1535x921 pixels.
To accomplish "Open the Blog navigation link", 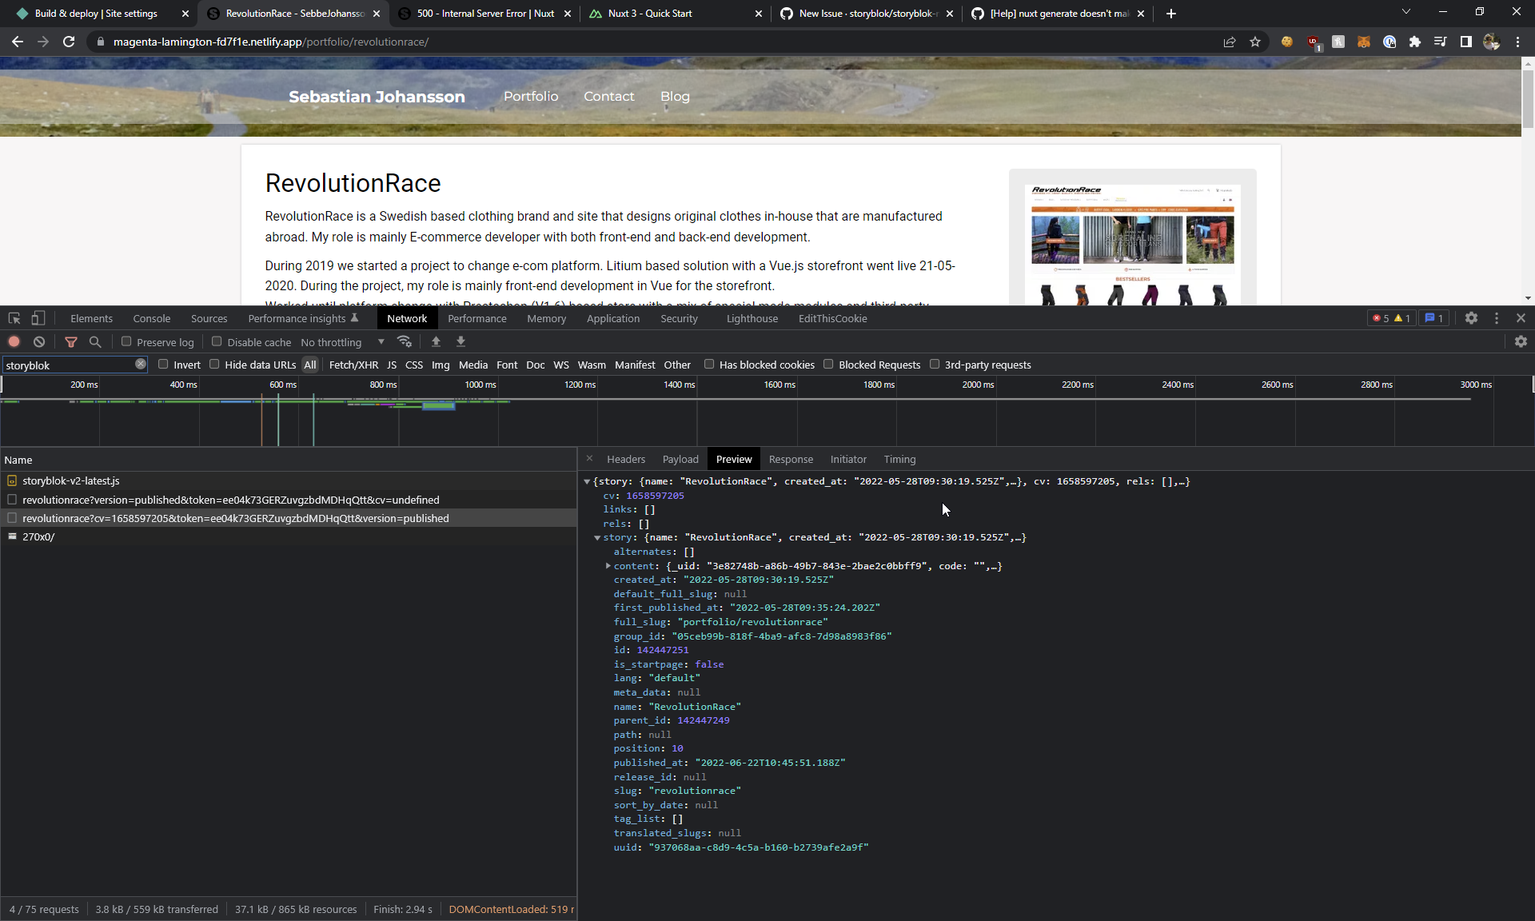I will 675,96.
